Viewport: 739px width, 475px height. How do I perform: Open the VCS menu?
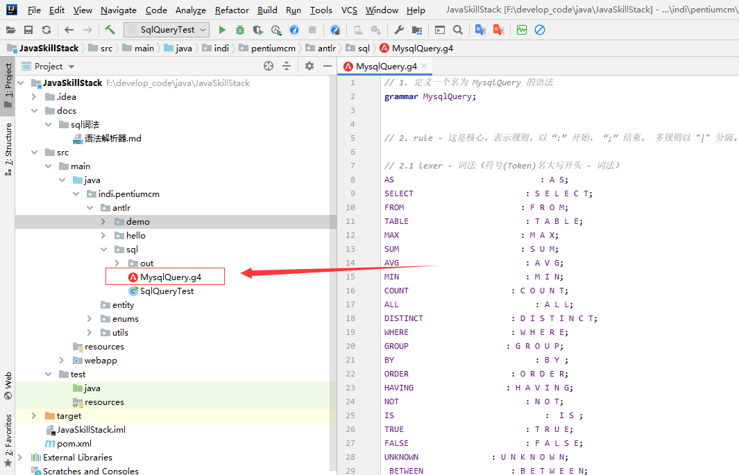[349, 10]
